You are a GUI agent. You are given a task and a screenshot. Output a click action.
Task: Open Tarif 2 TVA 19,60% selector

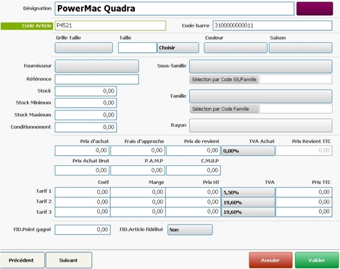[248, 202]
